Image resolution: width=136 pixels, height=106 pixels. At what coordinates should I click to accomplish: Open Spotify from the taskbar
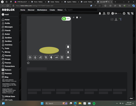[94, 103]
